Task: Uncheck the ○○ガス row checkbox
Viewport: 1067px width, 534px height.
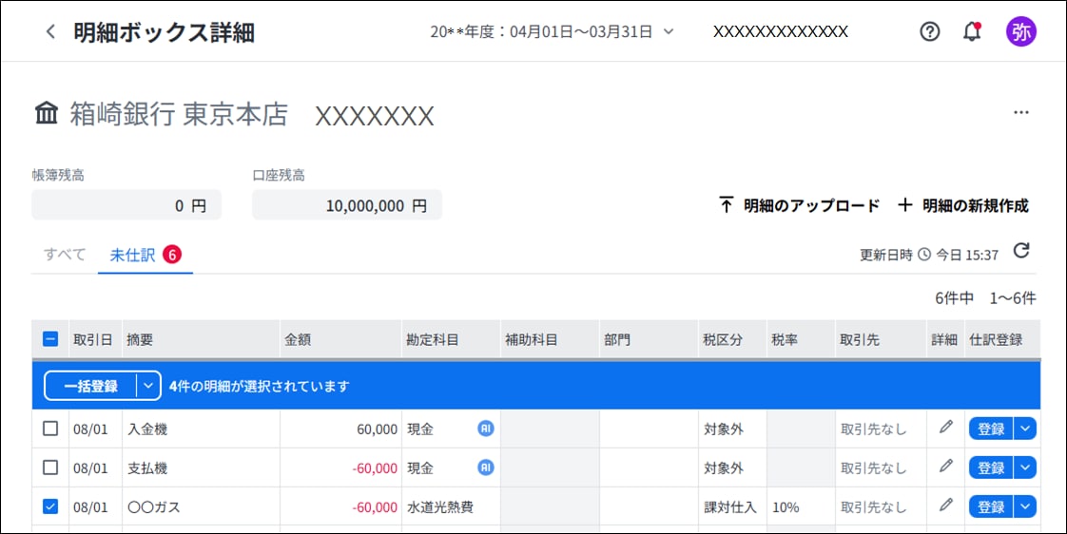Action: click(x=50, y=506)
